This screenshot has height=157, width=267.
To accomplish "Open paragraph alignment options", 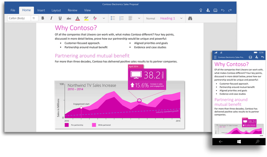I will click(x=130, y=18).
